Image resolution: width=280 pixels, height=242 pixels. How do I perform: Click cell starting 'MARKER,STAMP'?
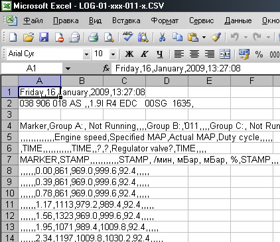(39, 159)
